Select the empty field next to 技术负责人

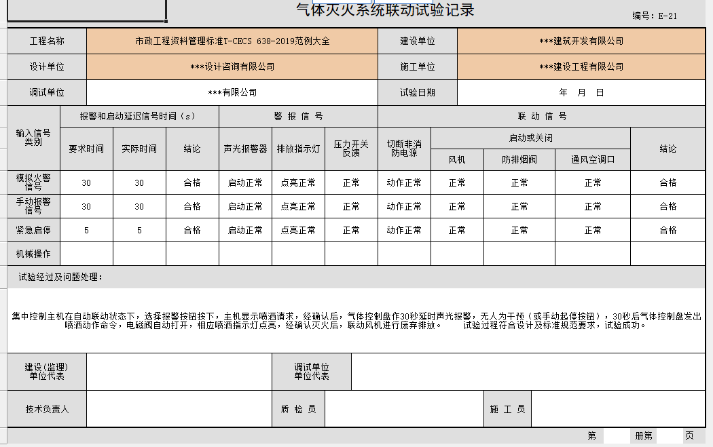coord(179,409)
